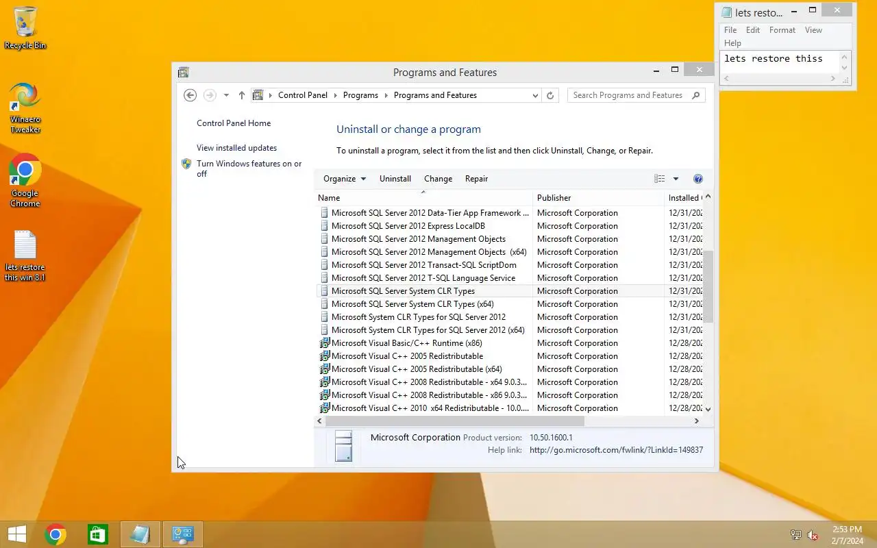
Task: Click the change view icon
Action: tap(659, 179)
